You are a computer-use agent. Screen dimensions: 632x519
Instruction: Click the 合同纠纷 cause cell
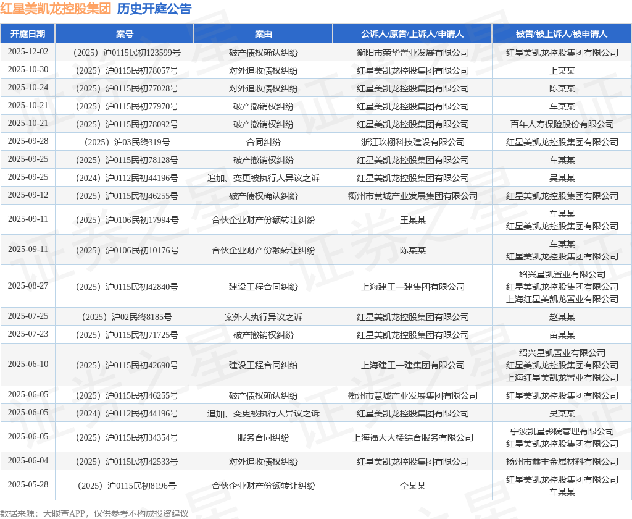pyautogui.click(x=263, y=142)
